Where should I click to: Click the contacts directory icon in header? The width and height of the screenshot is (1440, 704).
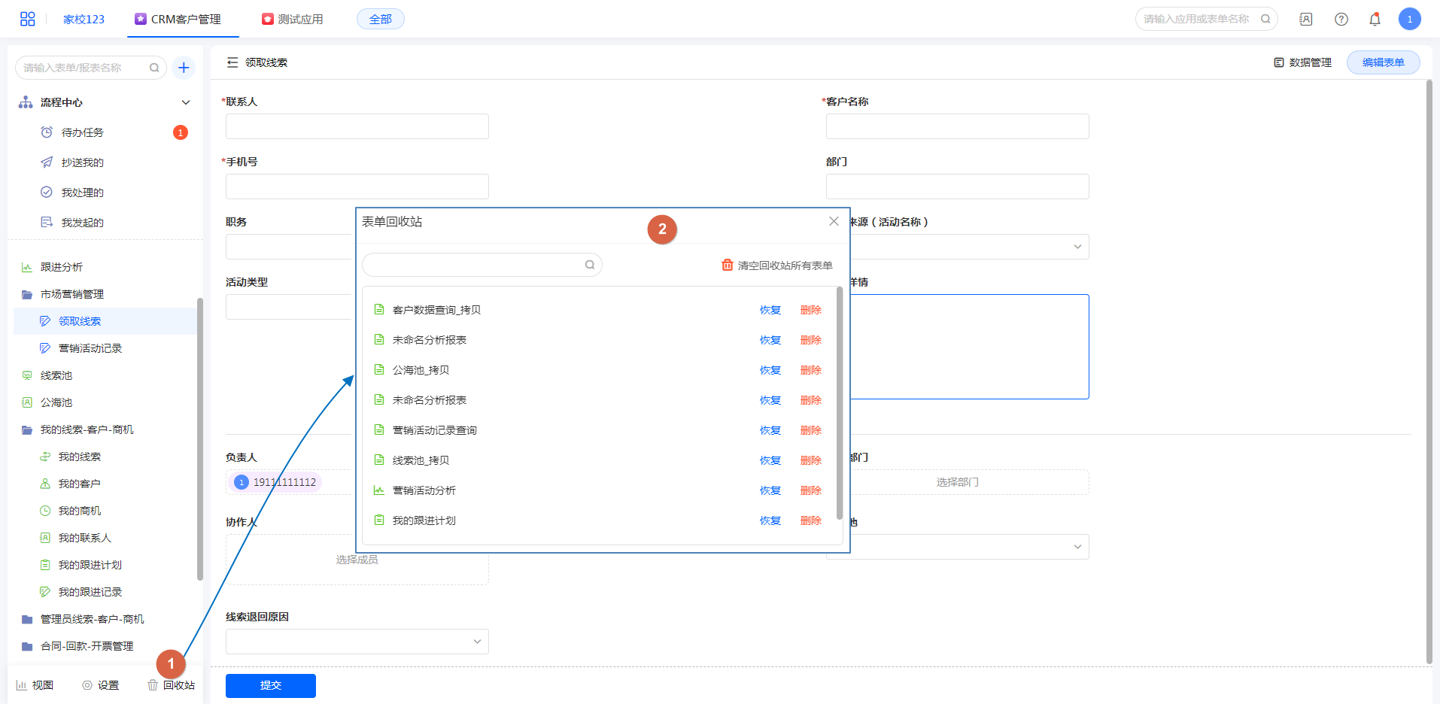click(x=1305, y=19)
